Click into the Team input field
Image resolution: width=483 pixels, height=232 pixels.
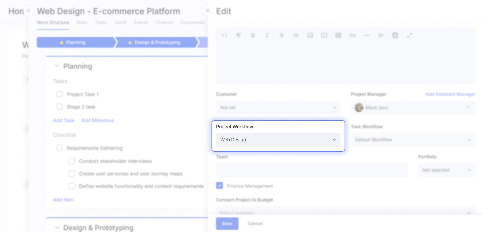click(312, 170)
